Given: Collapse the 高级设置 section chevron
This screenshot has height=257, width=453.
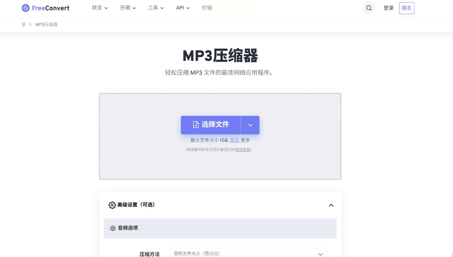Looking at the screenshot, I should [331, 205].
